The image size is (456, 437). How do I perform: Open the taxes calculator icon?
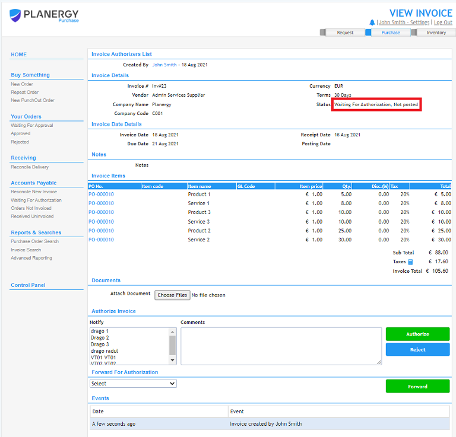tap(410, 262)
